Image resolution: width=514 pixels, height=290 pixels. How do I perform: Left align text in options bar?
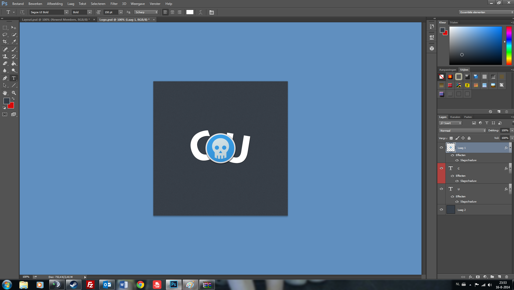point(165,12)
